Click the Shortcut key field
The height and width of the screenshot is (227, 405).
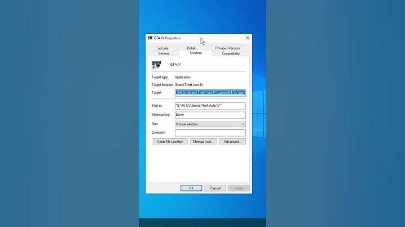pyautogui.click(x=210, y=115)
